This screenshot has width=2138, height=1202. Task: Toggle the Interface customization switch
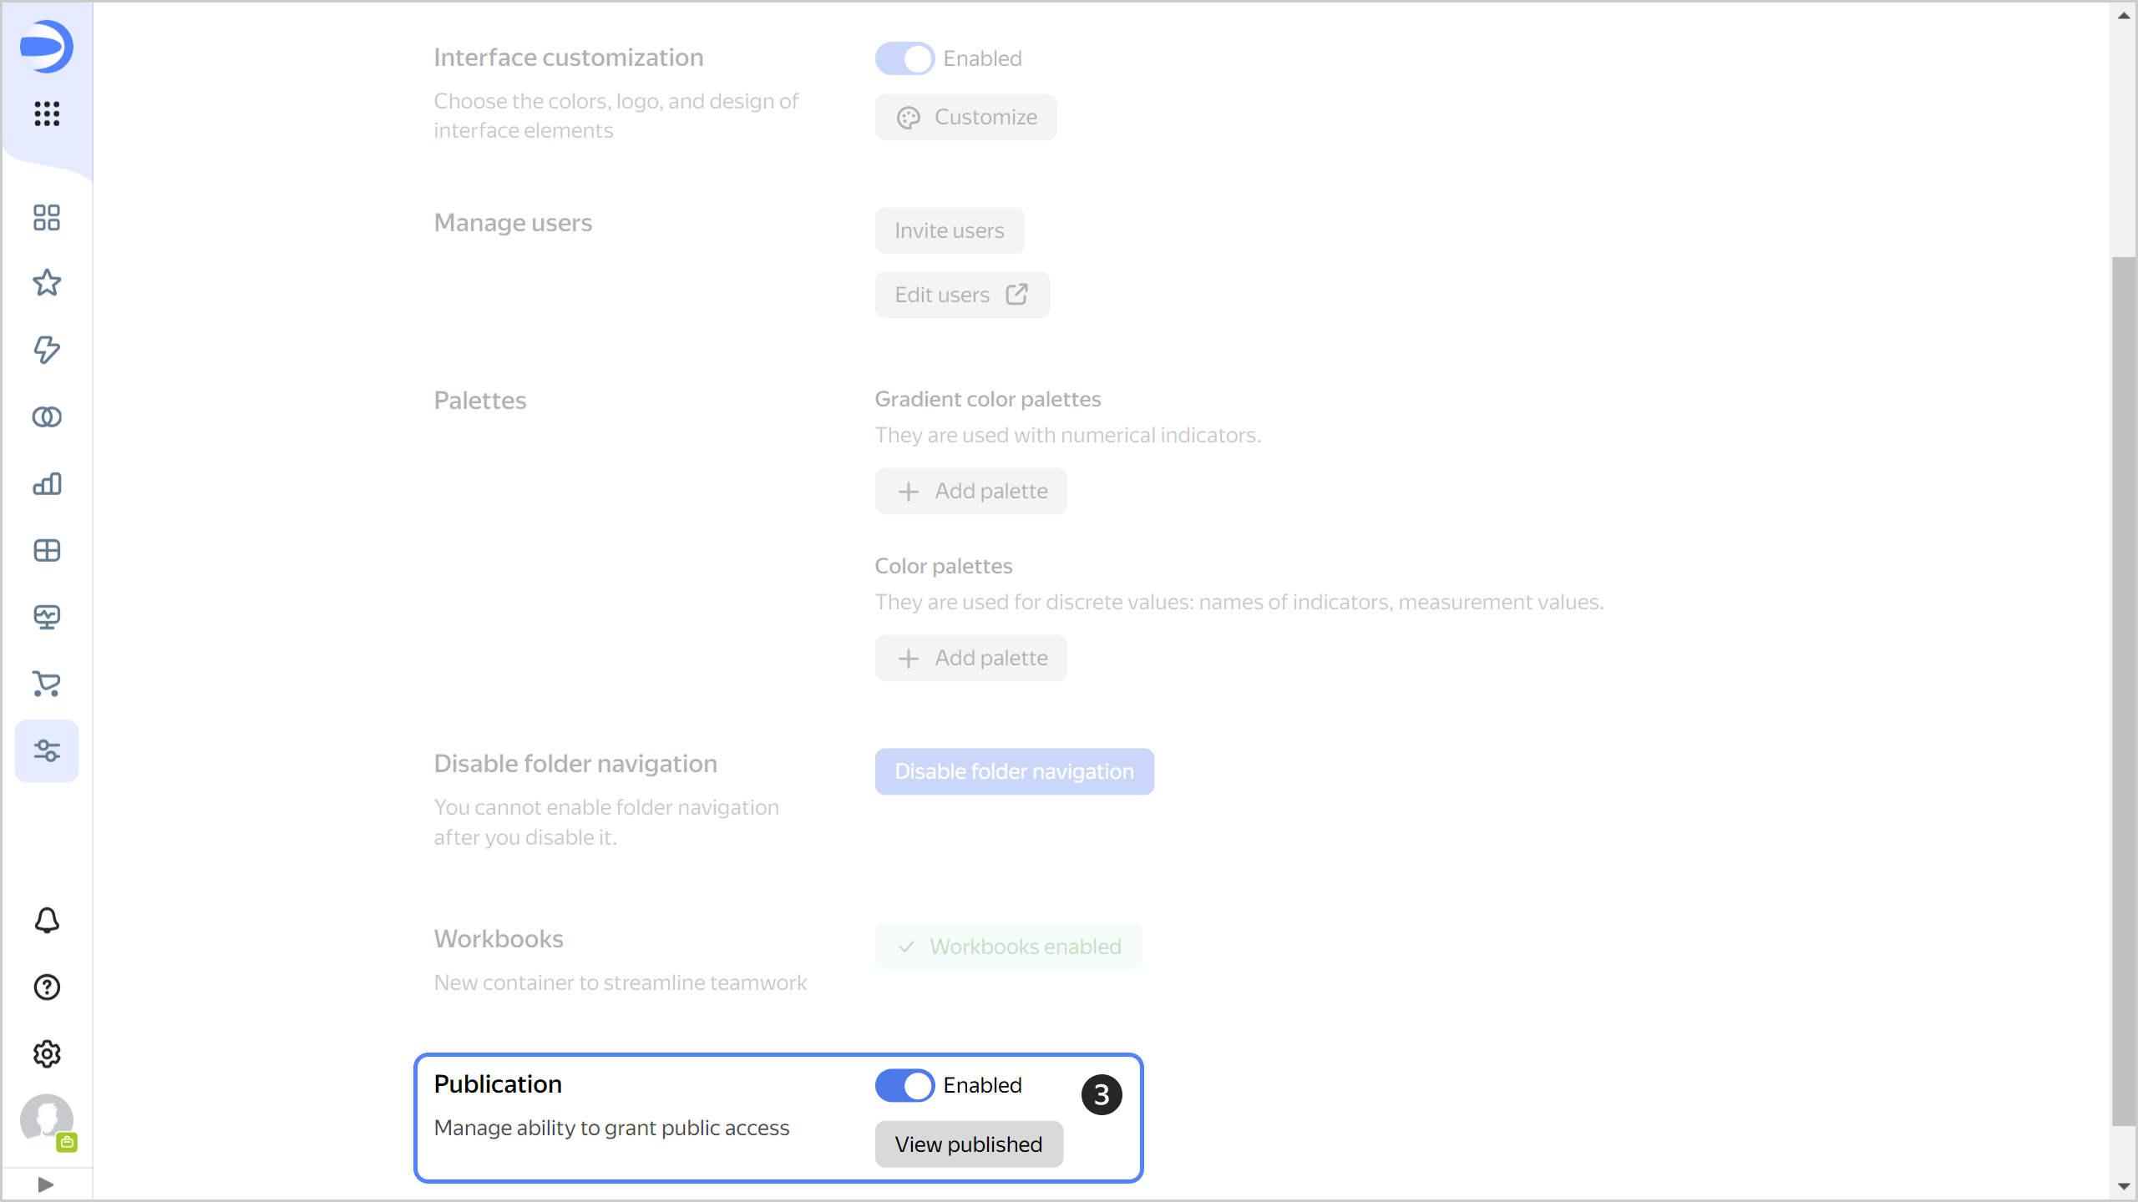[x=904, y=58]
